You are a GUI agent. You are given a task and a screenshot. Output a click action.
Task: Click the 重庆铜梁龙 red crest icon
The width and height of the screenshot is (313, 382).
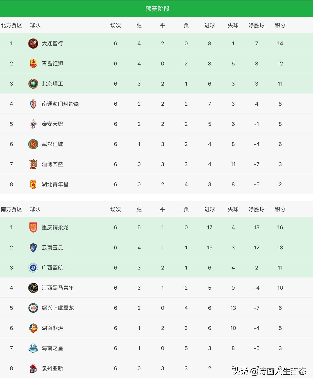point(33,227)
